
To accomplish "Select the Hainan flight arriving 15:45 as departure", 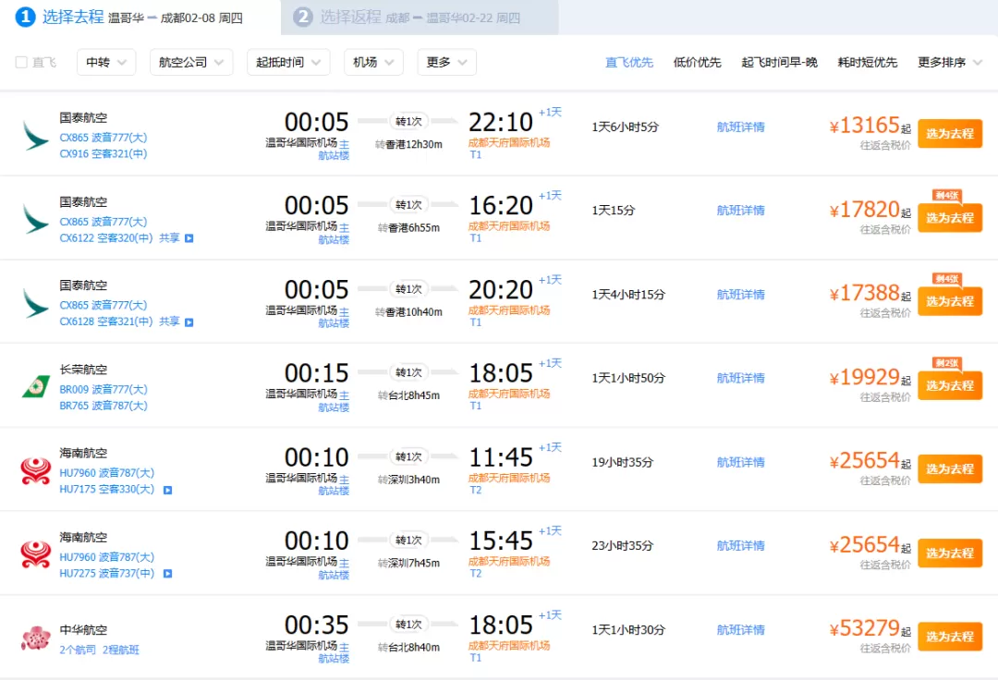I will click(x=950, y=552).
